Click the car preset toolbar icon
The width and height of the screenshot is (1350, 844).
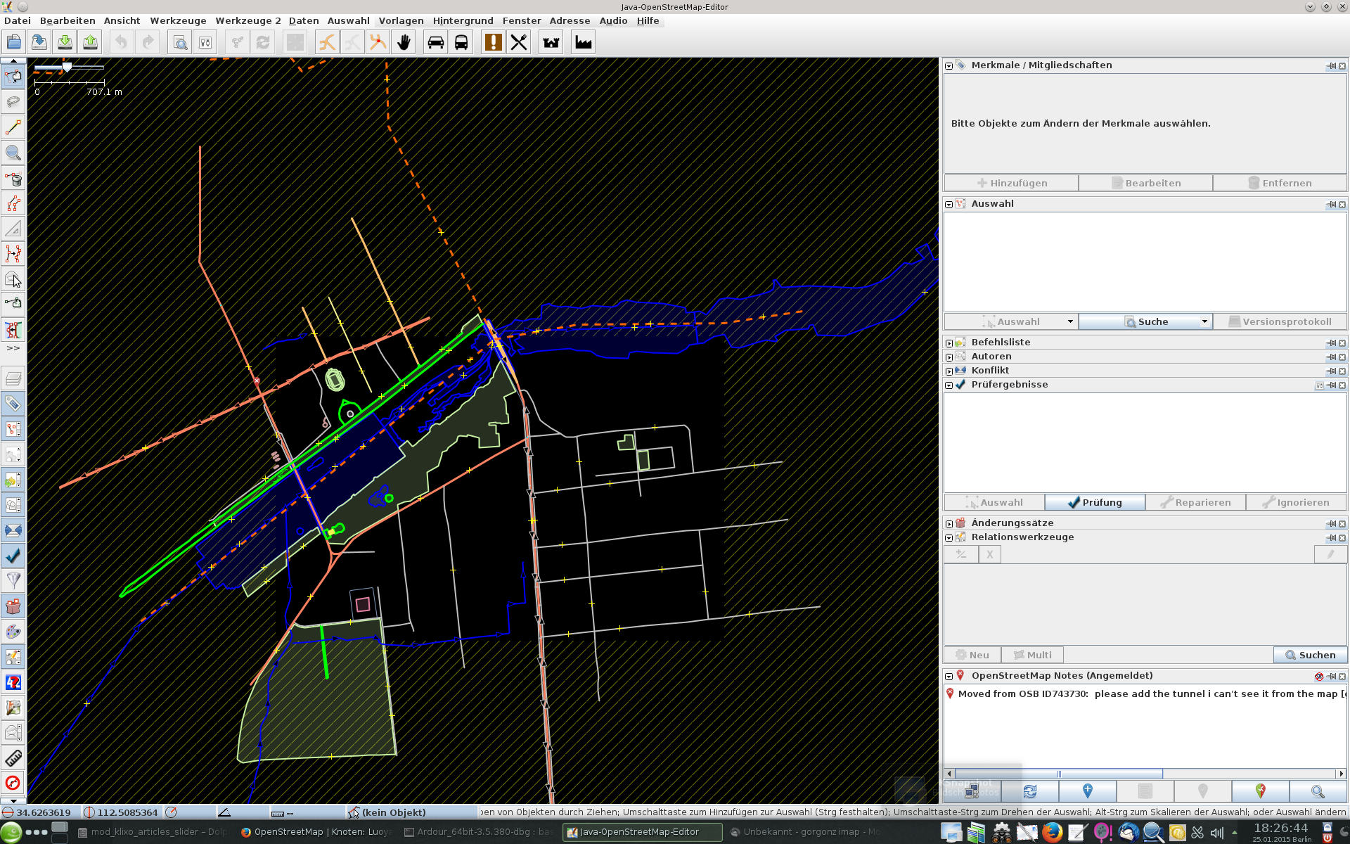(x=436, y=43)
